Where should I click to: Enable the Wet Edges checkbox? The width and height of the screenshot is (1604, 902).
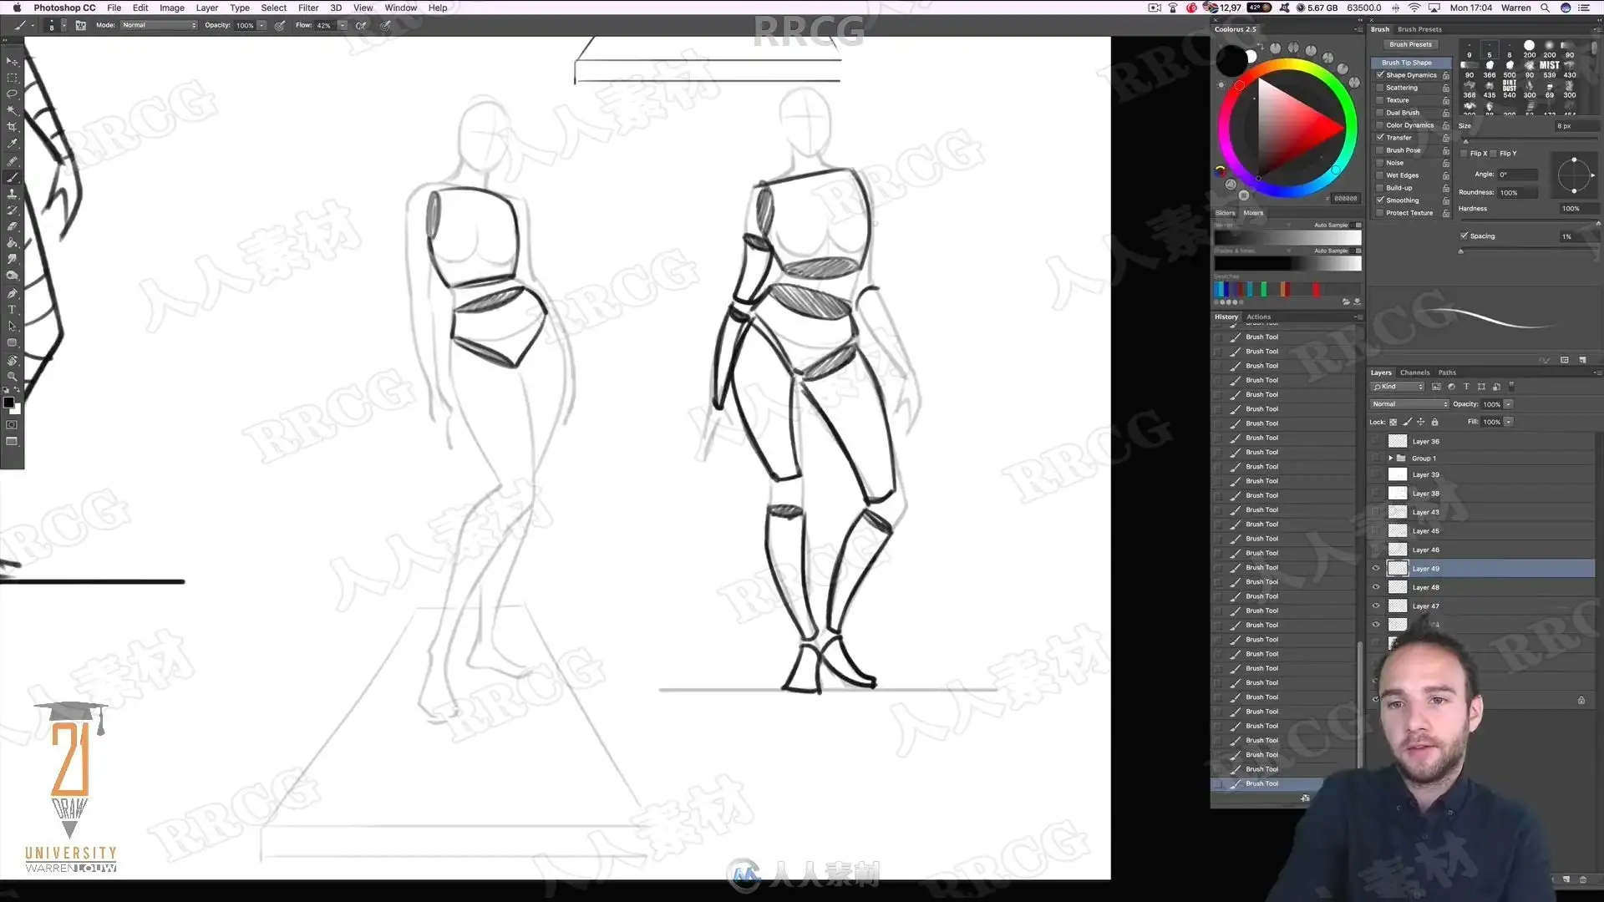[1380, 175]
